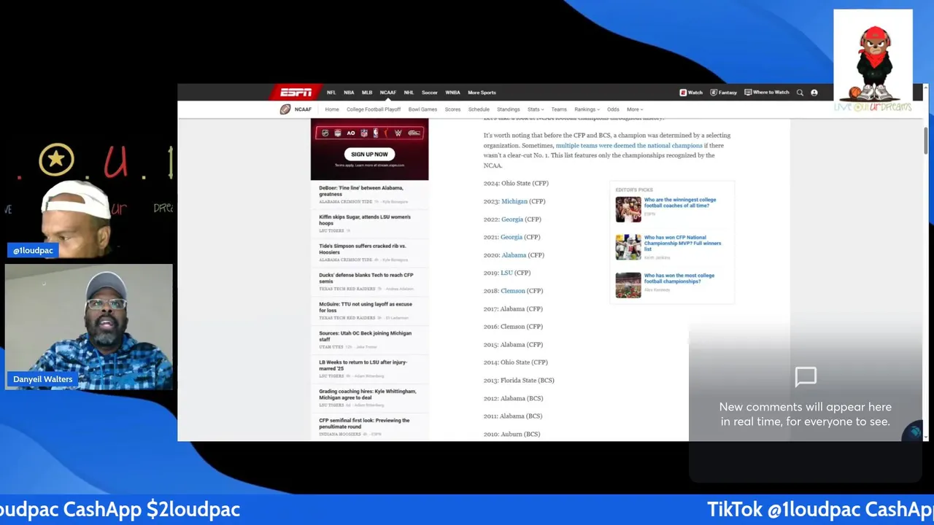The height and width of the screenshot is (525, 934).
Task: Open the ESPN user profile icon
Action: click(814, 93)
